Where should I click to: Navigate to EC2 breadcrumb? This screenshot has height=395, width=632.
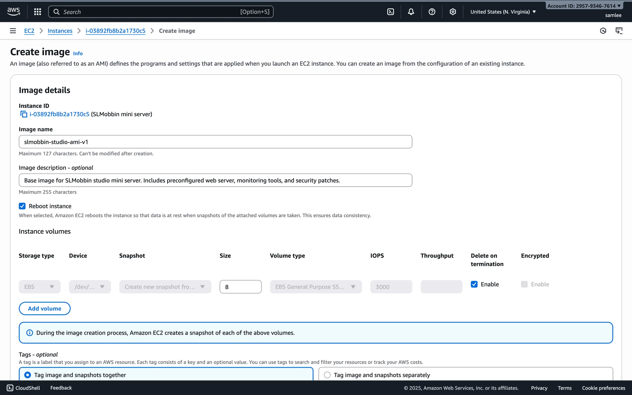point(29,31)
